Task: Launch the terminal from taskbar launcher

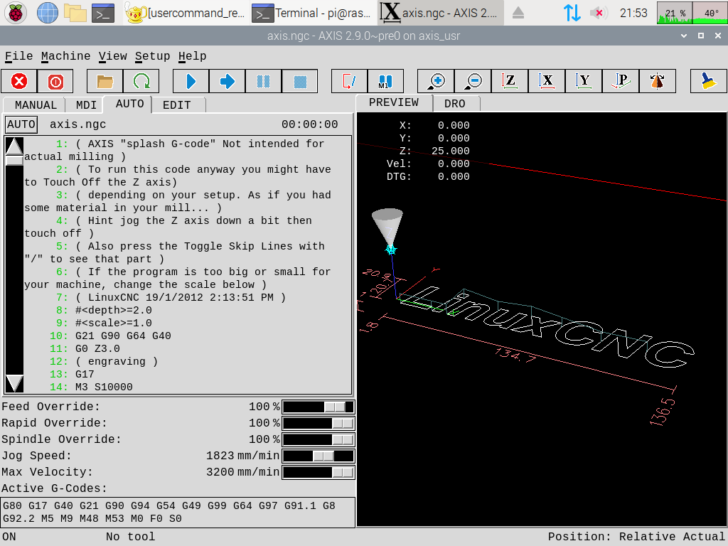Action: 103,13
